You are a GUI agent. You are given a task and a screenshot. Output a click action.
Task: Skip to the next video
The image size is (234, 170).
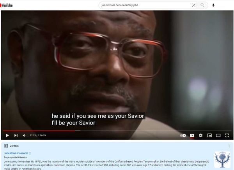tap(16, 135)
